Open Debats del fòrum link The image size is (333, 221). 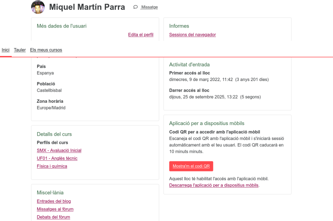pos(53,217)
